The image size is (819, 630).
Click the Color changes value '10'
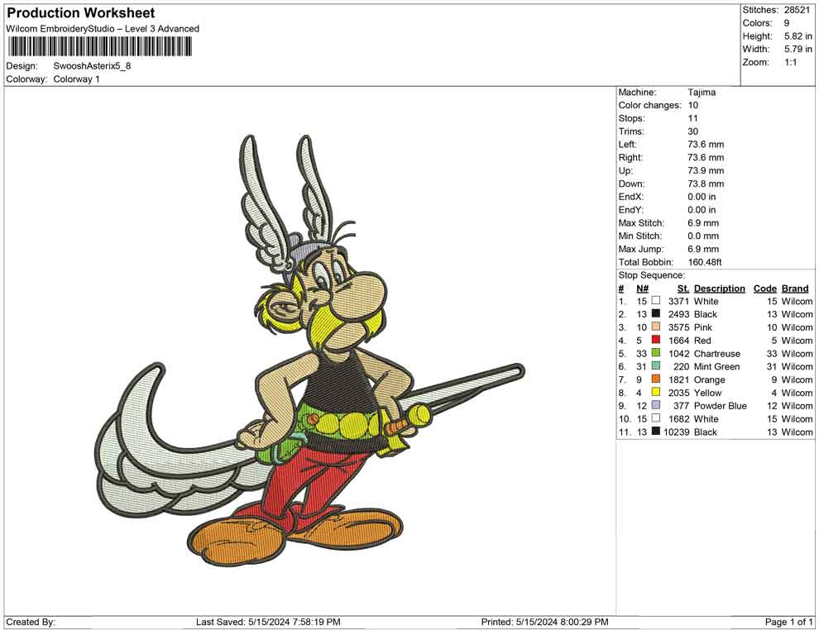[692, 106]
